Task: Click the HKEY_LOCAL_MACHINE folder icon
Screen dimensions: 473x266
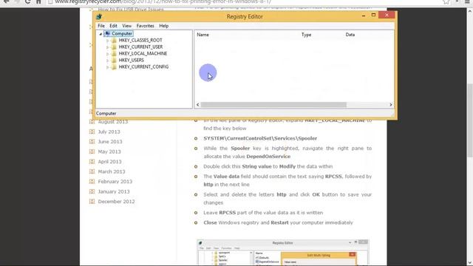Action: (x=114, y=53)
